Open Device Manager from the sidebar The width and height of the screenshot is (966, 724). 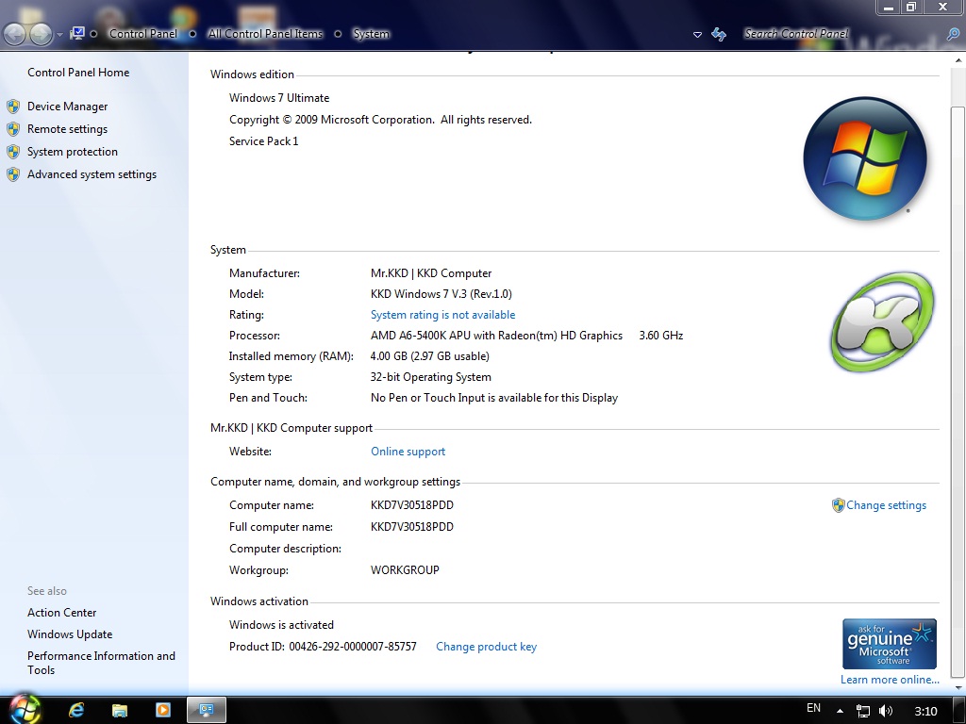coord(67,107)
